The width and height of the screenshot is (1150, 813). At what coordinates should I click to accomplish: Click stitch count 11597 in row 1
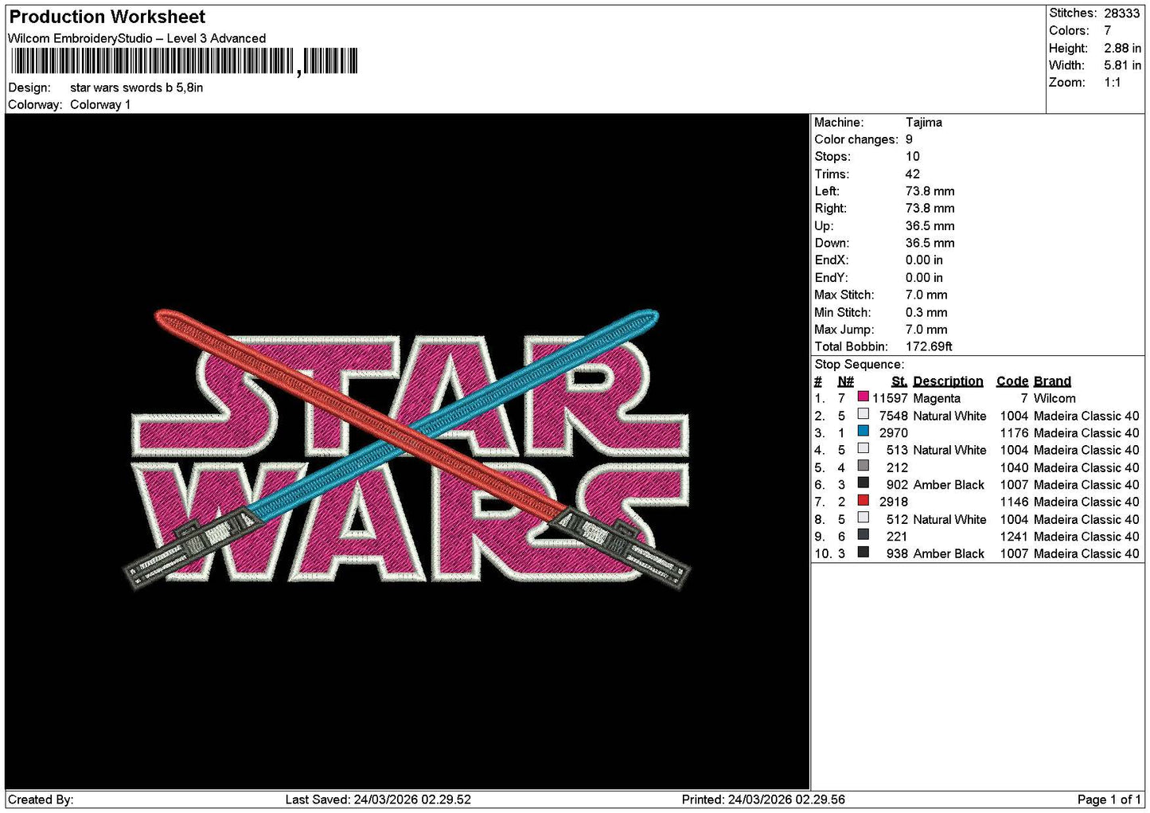coord(890,398)
